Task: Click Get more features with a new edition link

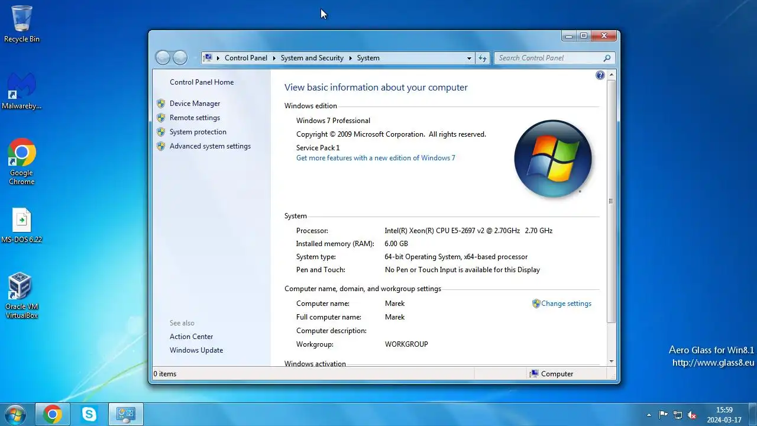Action: [376, 158]
